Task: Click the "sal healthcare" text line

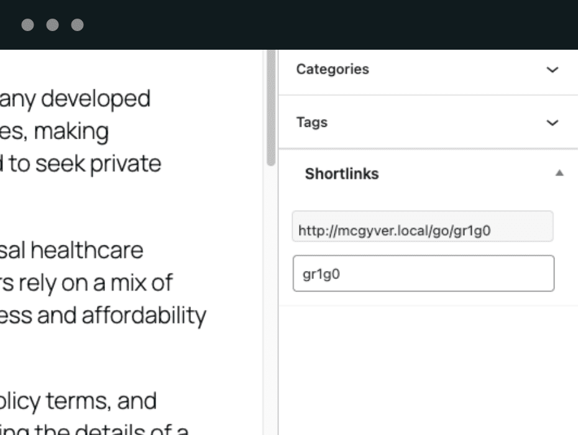Action: pyautogui.click(x=71, y=251)
